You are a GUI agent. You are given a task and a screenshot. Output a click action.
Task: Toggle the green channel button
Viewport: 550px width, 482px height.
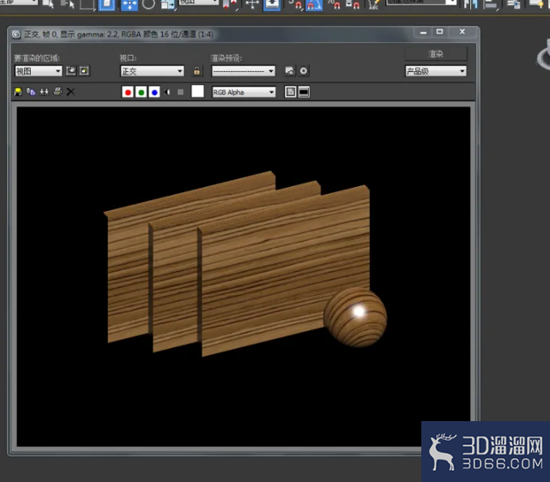pyautogui.click(x=141, y=92)
